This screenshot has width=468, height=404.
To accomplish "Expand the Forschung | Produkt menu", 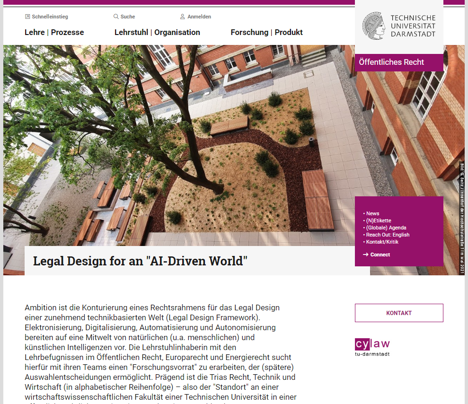I will tap(266, 32).
